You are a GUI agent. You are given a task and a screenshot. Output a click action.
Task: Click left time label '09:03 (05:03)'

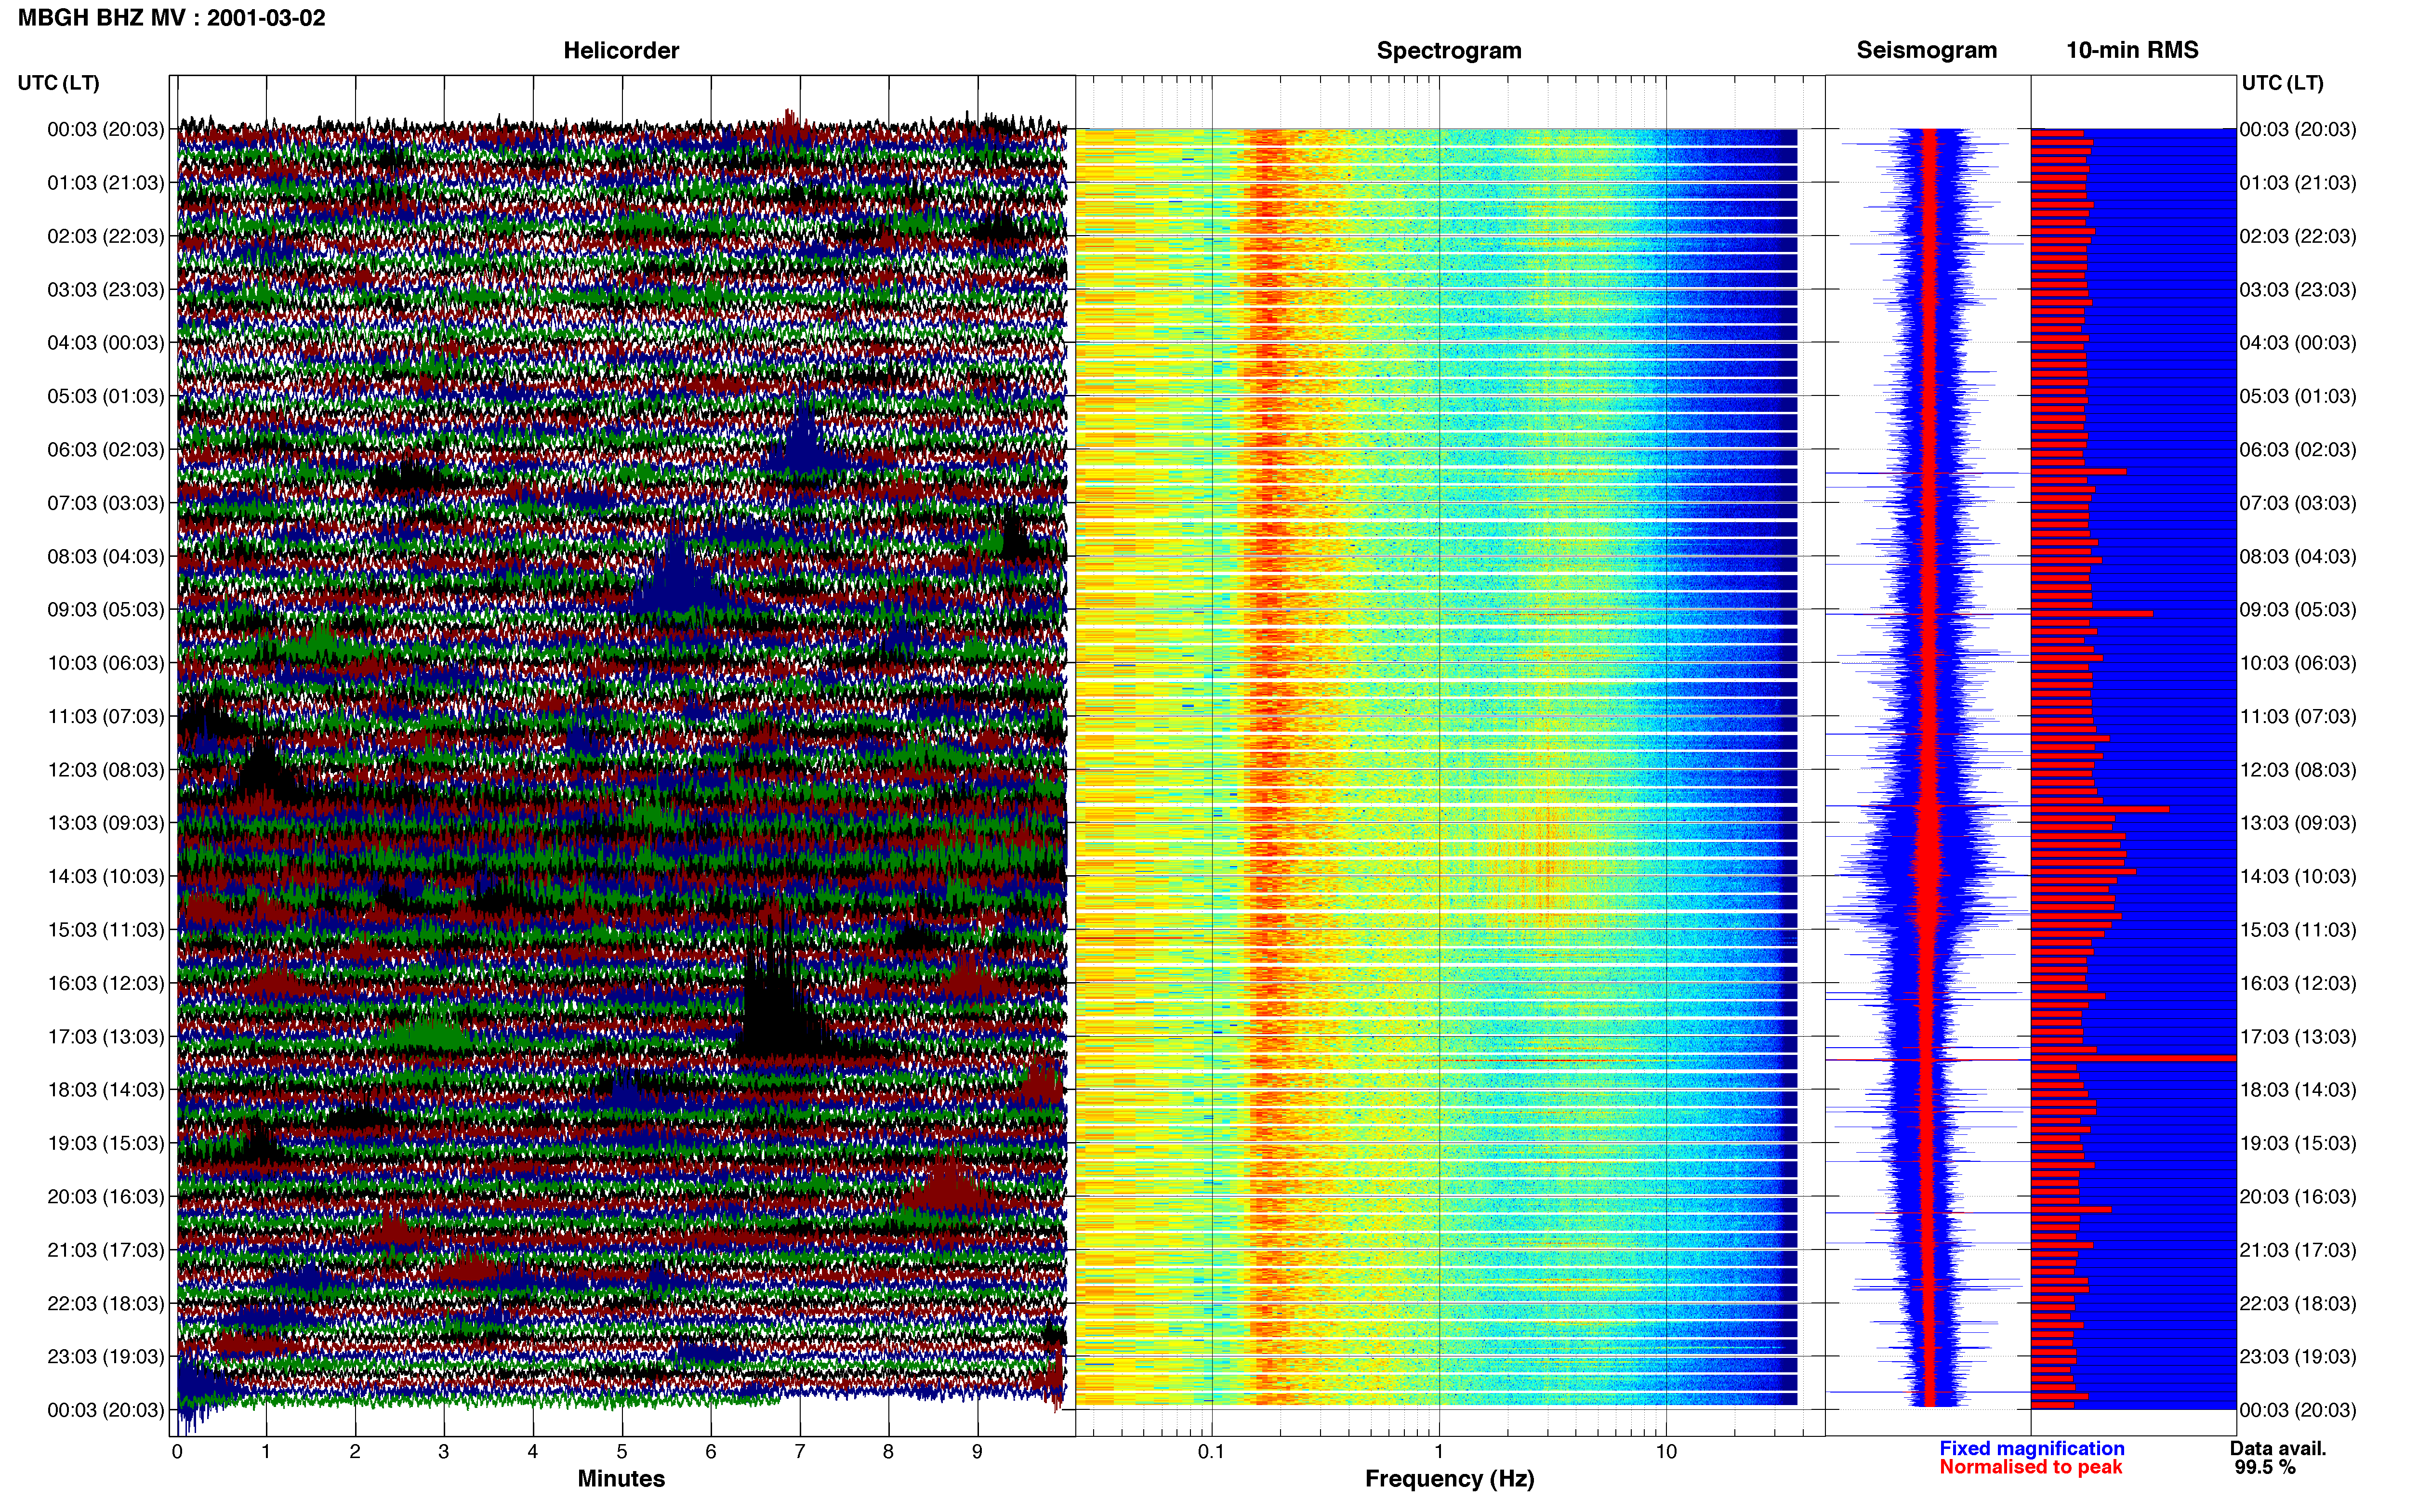point(105,609)
